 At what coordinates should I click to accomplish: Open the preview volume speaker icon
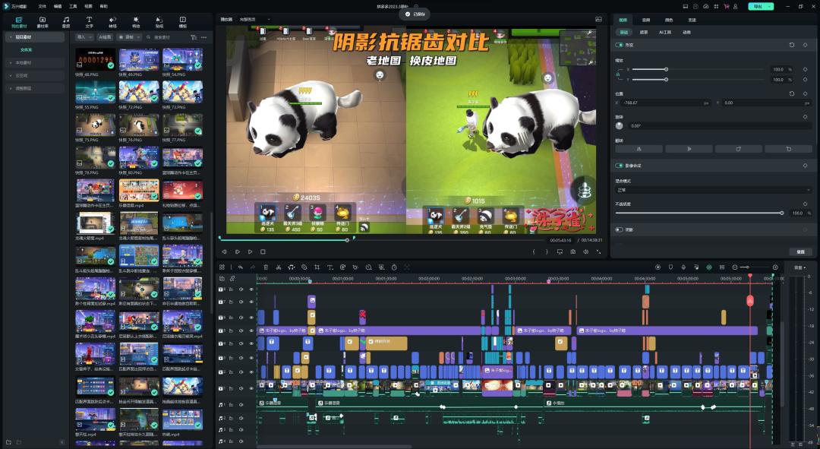[585, 251]
